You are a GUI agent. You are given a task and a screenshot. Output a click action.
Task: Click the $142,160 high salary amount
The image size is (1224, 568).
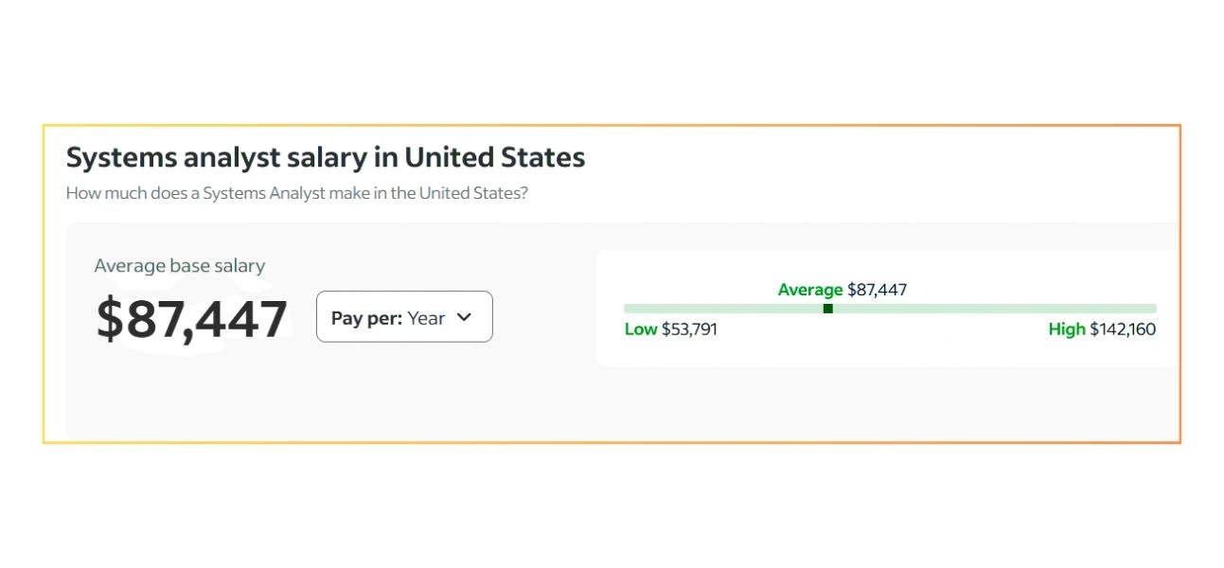(1123, 329)
